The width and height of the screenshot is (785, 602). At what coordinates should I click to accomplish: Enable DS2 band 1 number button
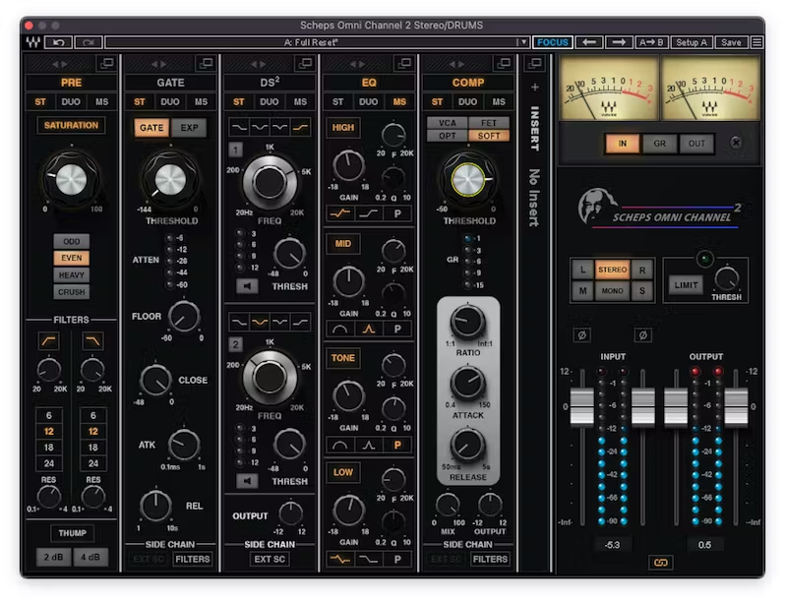236,150
